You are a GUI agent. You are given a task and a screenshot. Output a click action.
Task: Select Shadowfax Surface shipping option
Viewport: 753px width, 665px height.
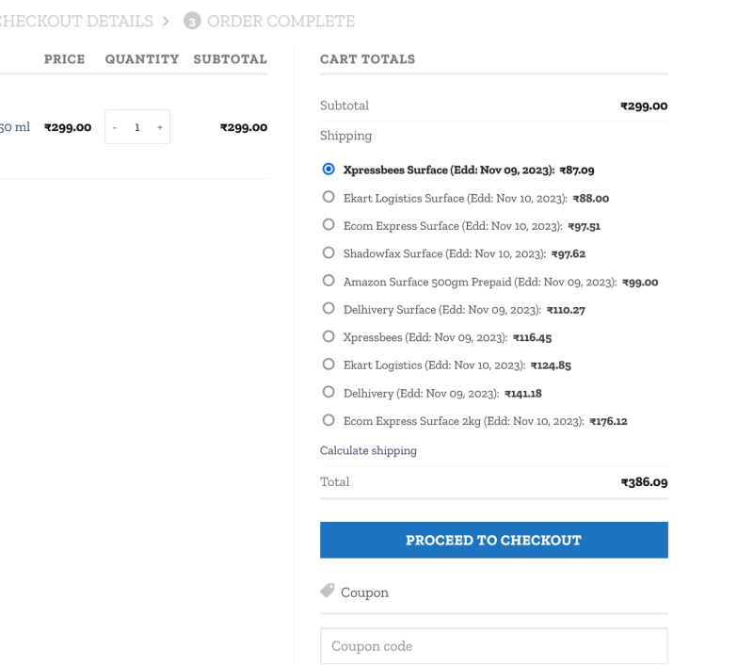[328, 252]
